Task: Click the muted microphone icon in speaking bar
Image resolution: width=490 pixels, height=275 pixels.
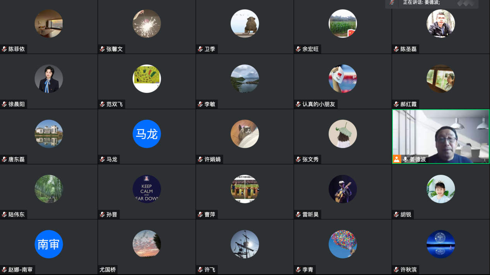Action: (x=392, y=2)
